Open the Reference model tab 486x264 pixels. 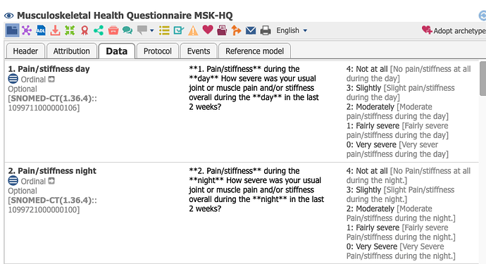point(254,51)
